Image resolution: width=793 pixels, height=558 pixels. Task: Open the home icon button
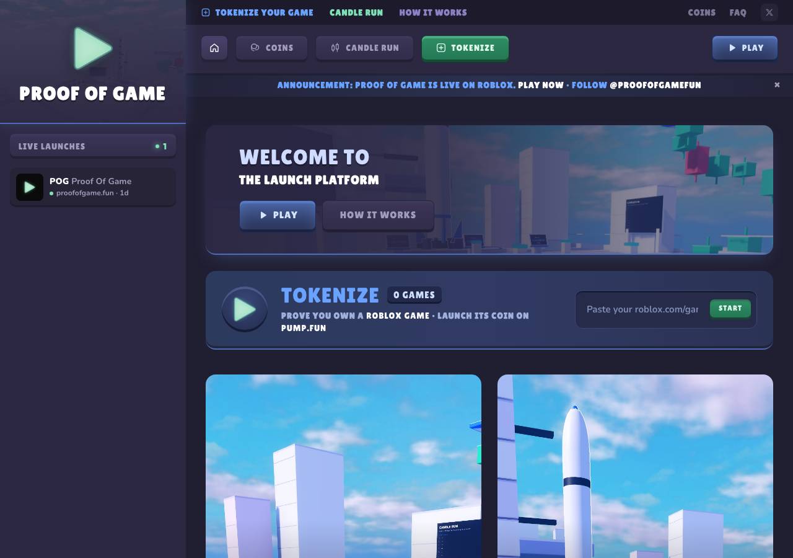point(214,48)
